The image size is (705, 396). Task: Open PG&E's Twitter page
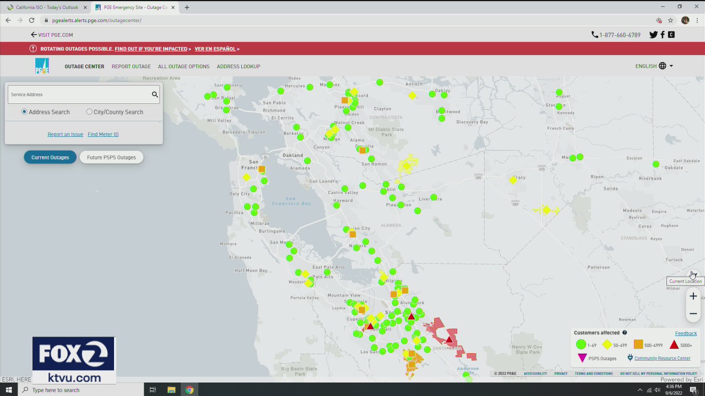point(653,35)
